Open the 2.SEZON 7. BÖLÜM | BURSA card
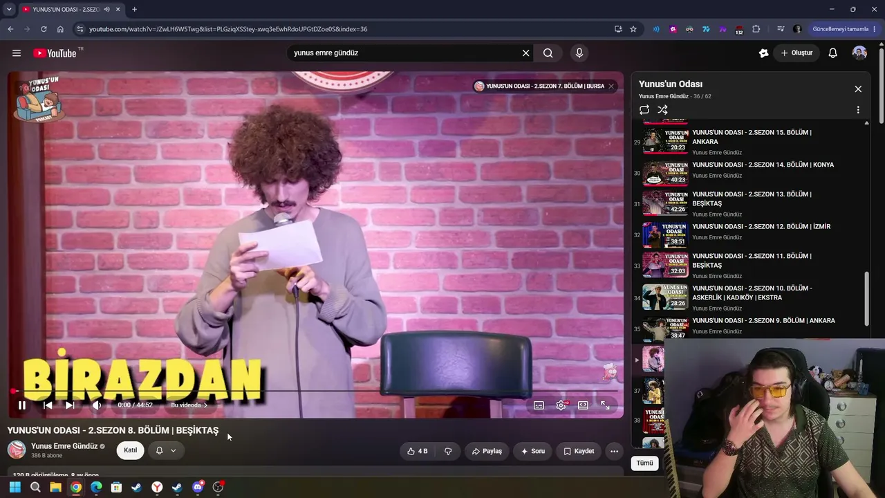885x498 pixels. [x=539, y=86]
